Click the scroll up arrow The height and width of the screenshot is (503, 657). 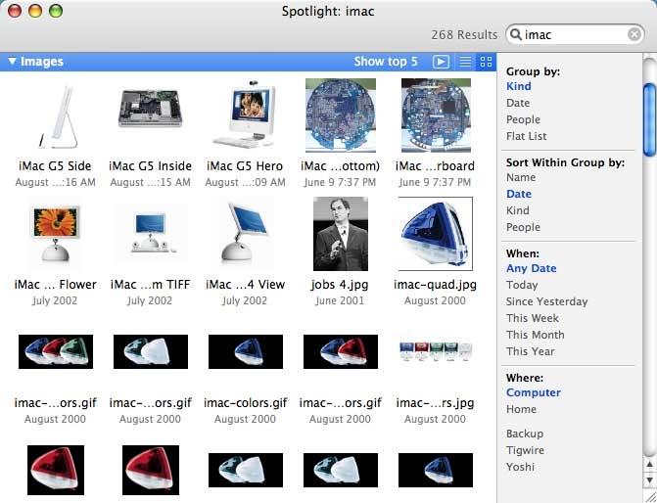(650, 464)
